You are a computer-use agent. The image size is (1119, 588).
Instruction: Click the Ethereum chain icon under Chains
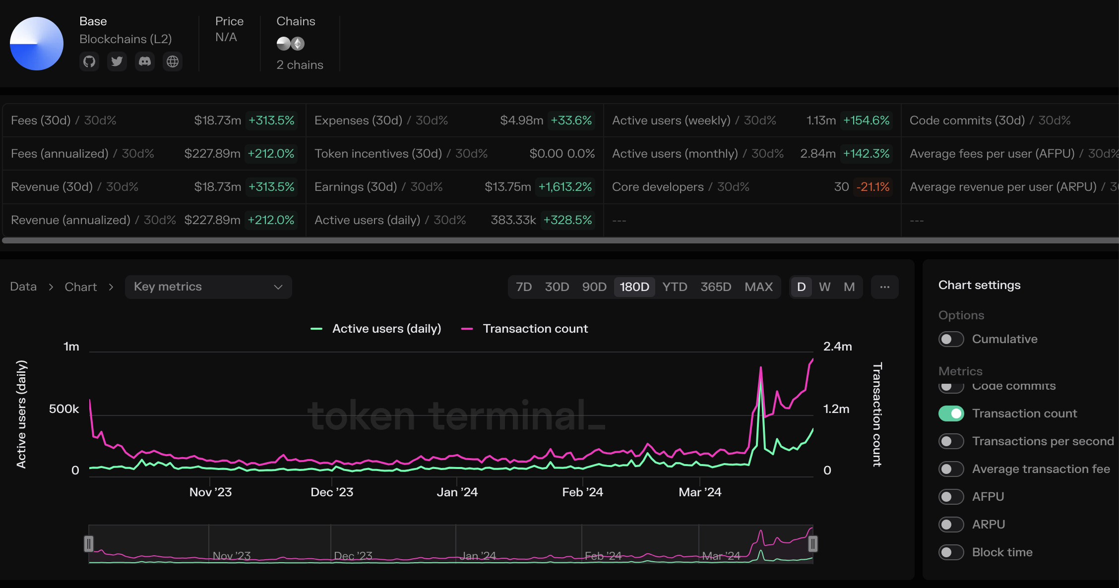pos(298,44)
